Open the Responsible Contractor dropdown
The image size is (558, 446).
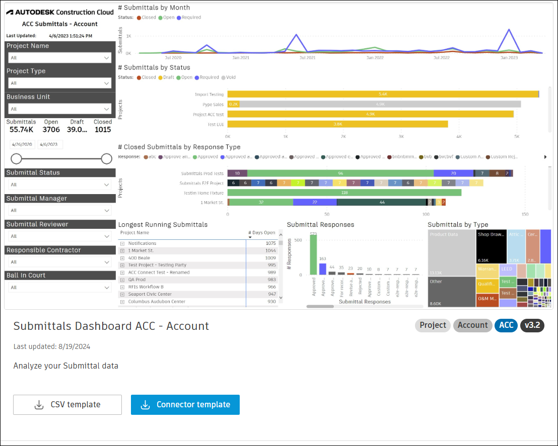59,262
